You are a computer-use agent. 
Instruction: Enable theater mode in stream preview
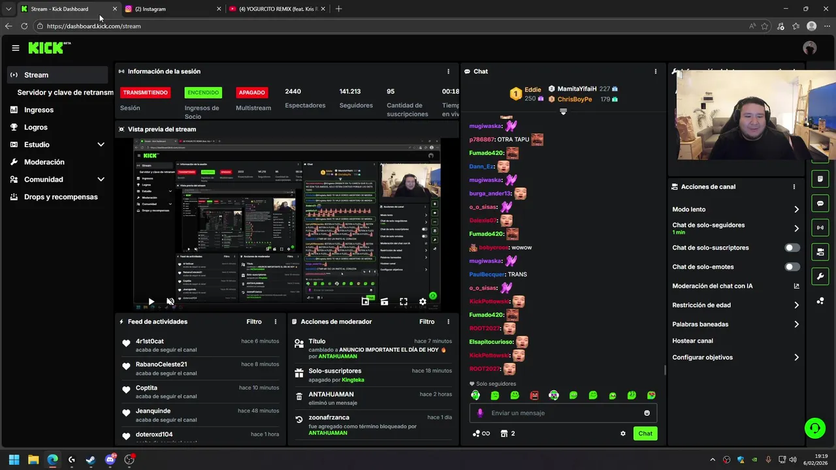(384, 302)
